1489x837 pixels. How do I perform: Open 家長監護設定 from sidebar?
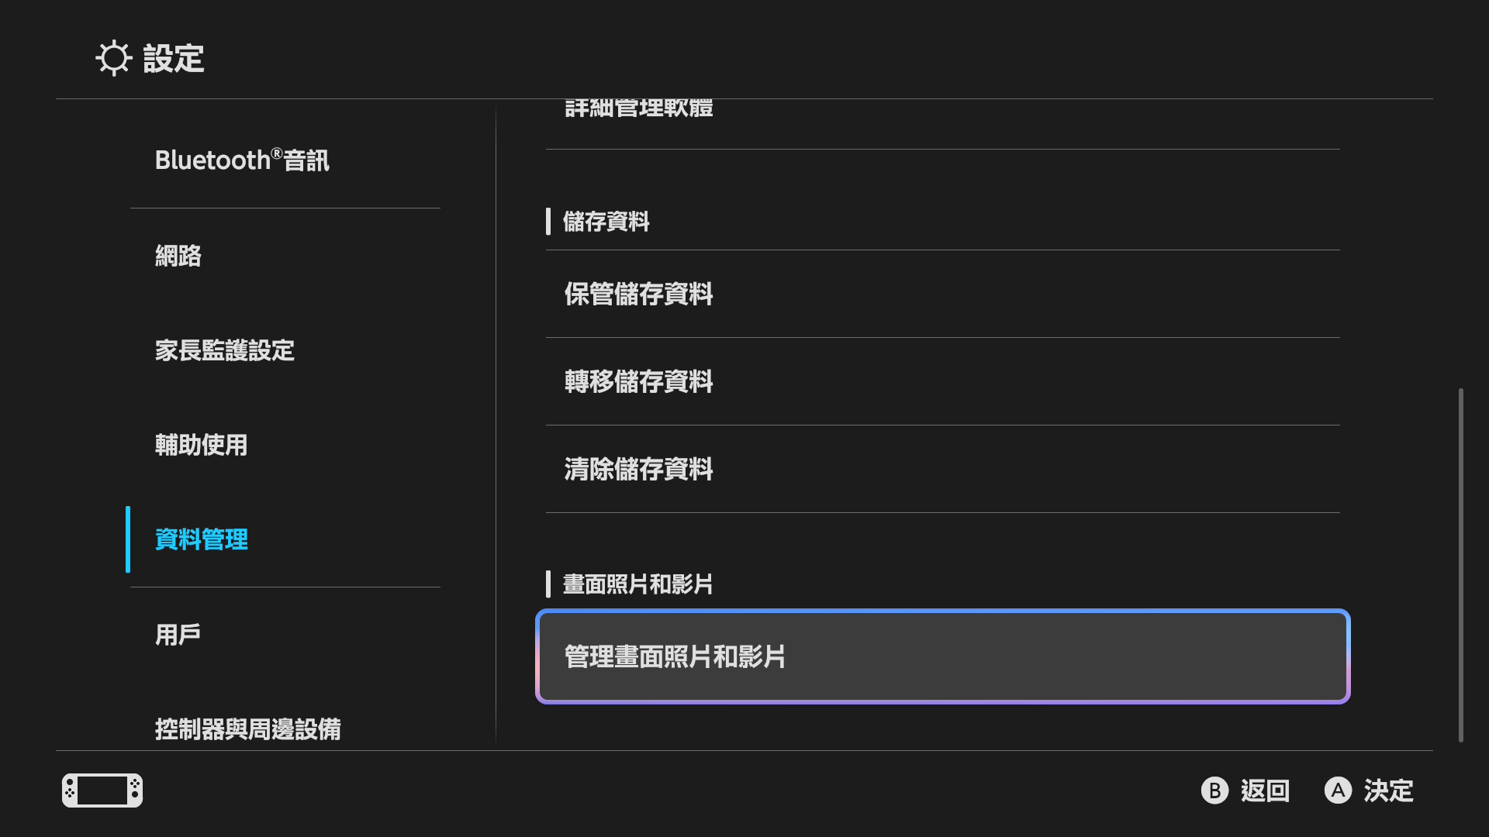coord(225,350)
